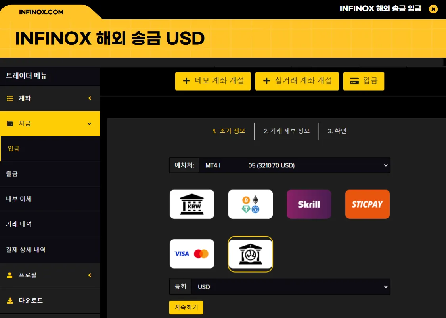The height and width of the screenshot is (318, 446).
Task: Click the 트레이더 메뉴 heading
Action: 26,76
